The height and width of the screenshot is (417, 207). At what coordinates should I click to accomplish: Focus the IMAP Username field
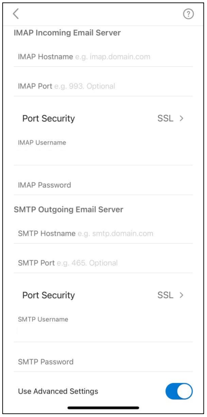click(x=103, y=151)
